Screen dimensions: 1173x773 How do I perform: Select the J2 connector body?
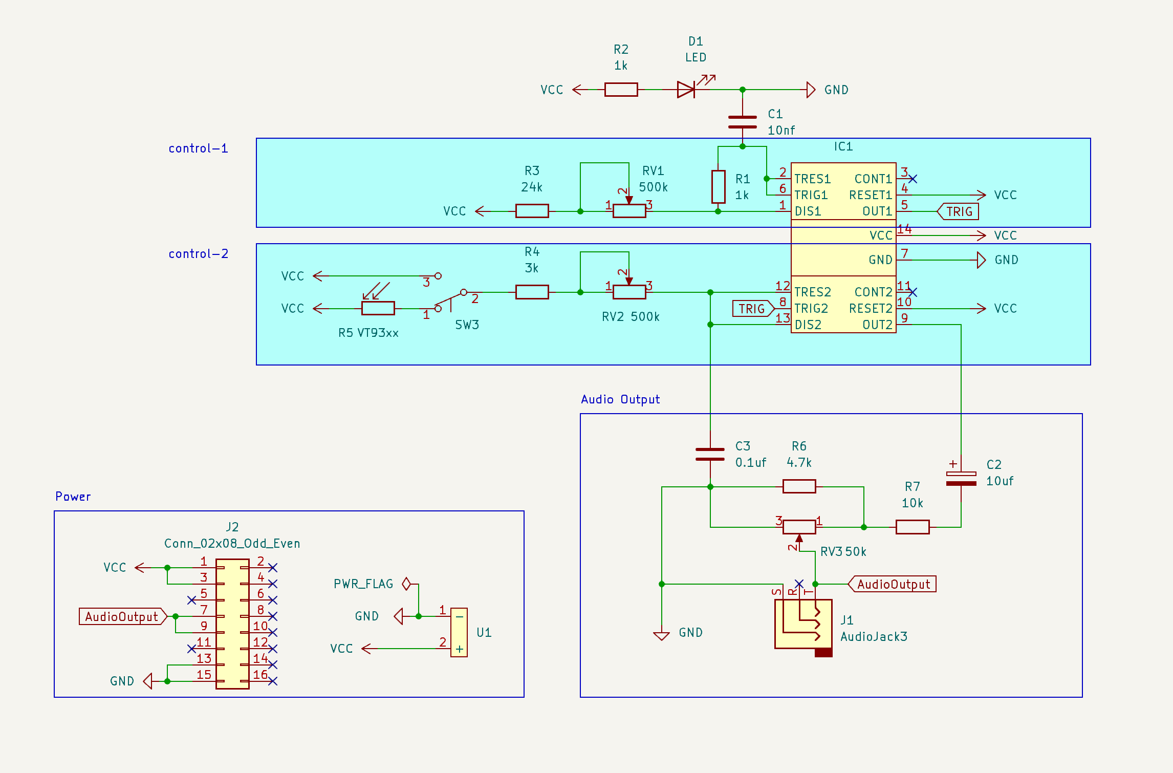click(x=232, y=624)
